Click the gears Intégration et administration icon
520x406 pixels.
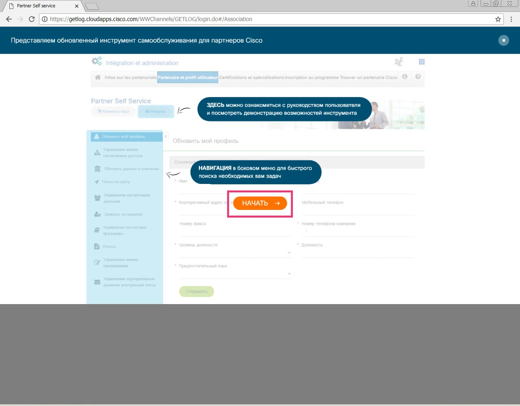click(x=97, y=61)
